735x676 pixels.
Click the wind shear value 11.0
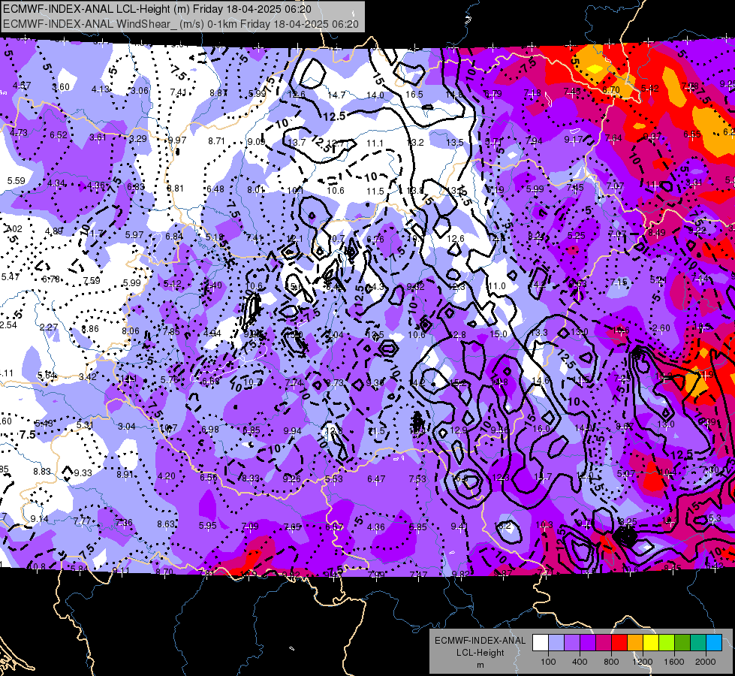(x=497, y=286)
